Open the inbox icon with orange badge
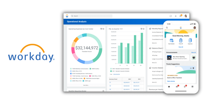 point(181,16)
